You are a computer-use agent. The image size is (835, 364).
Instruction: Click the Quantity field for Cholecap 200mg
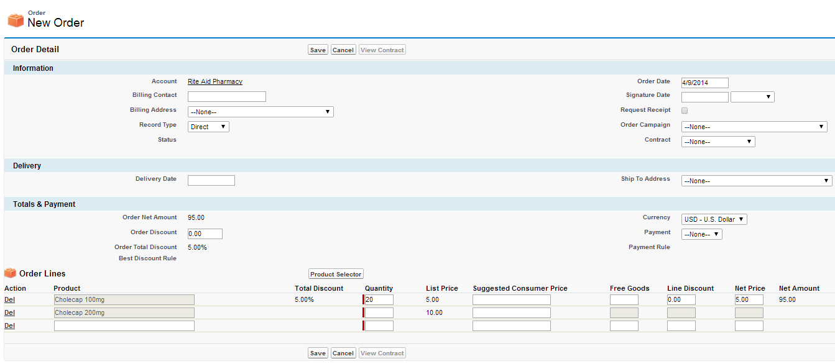tap(379, 312)
